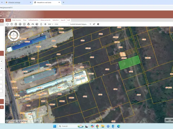This screenshot has height=129, width=173.
Task: Open a new browser tab
Action: pyautogui.click(x=63, y=3)
